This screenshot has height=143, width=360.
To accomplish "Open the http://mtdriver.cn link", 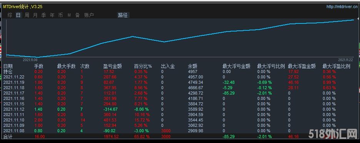I will (x=342, y=7).
